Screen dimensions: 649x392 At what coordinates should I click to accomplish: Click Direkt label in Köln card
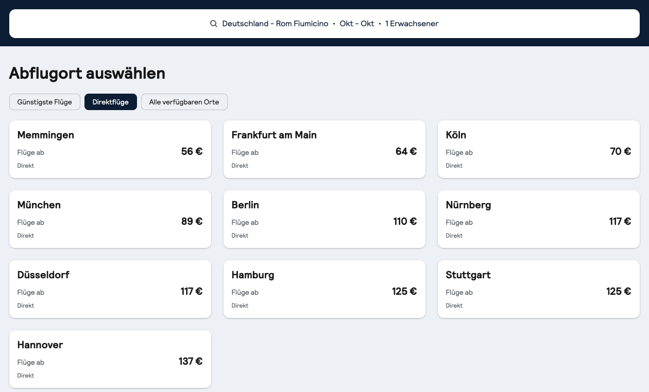[x=454, y=166]
